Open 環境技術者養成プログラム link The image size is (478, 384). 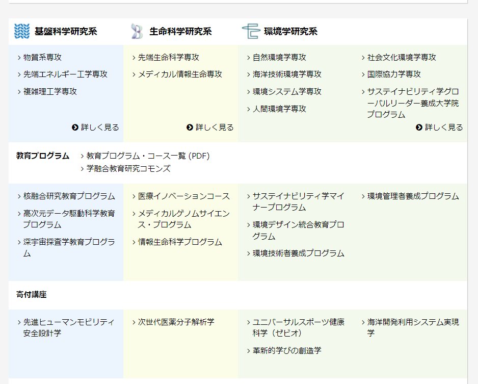(299, 253)
